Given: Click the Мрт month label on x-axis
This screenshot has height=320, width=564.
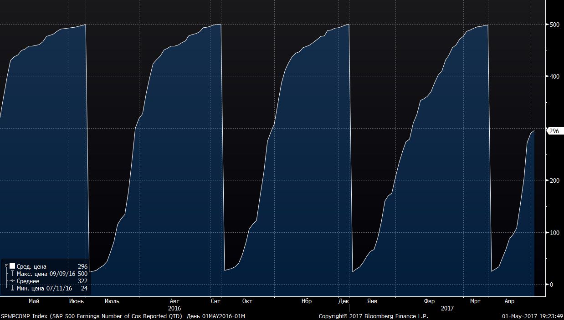Looking at the screenshot, I should [475, 301].
